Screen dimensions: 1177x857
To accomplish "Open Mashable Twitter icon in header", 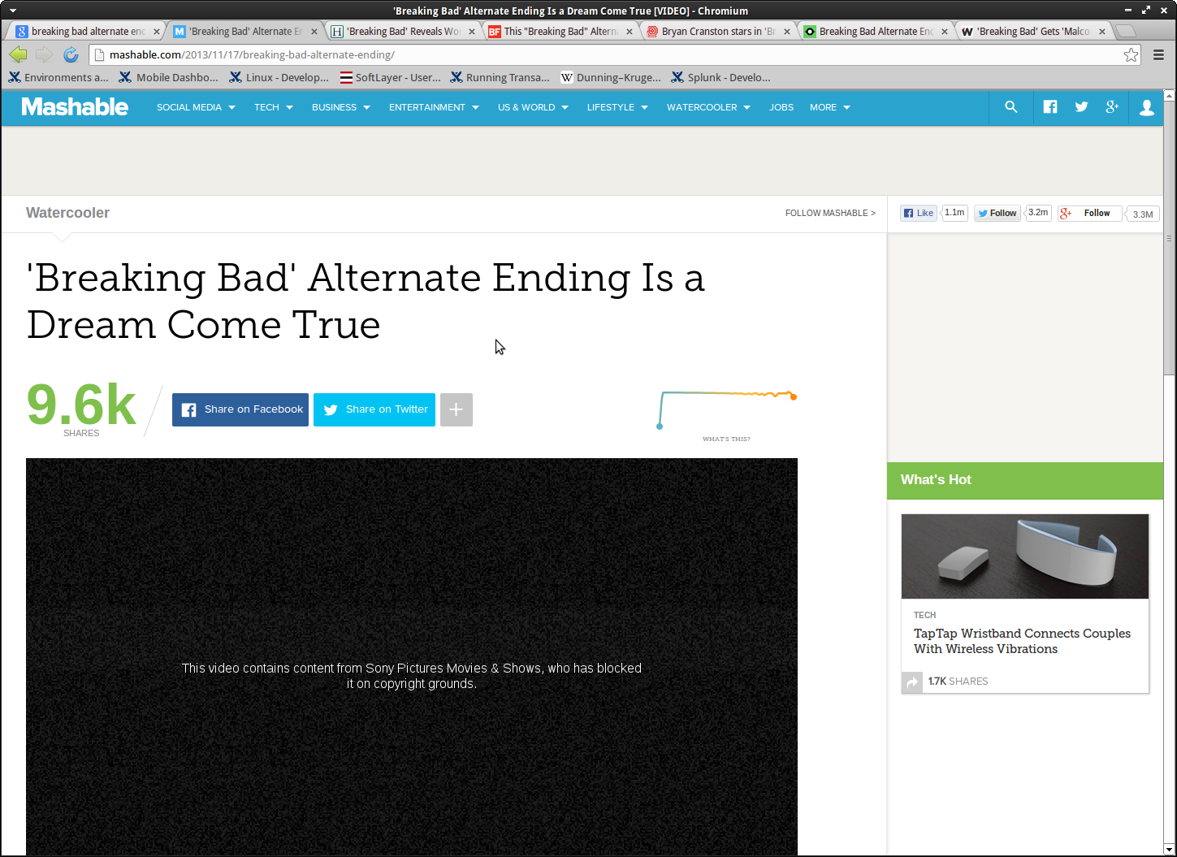I will (1081, 107).
